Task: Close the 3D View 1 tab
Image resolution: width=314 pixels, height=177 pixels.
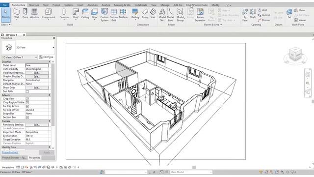Action: point(24,35)
